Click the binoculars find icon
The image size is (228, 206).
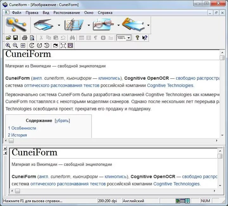click(x=72, y=38)
